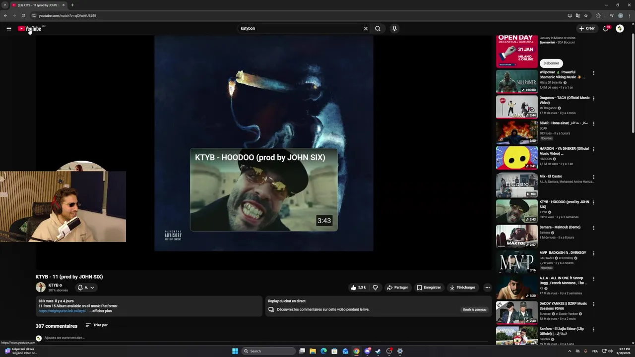This screenshot has height=357, width=635.
Task: Open the browser extensions puzzle icon
Action: point(598,15)
